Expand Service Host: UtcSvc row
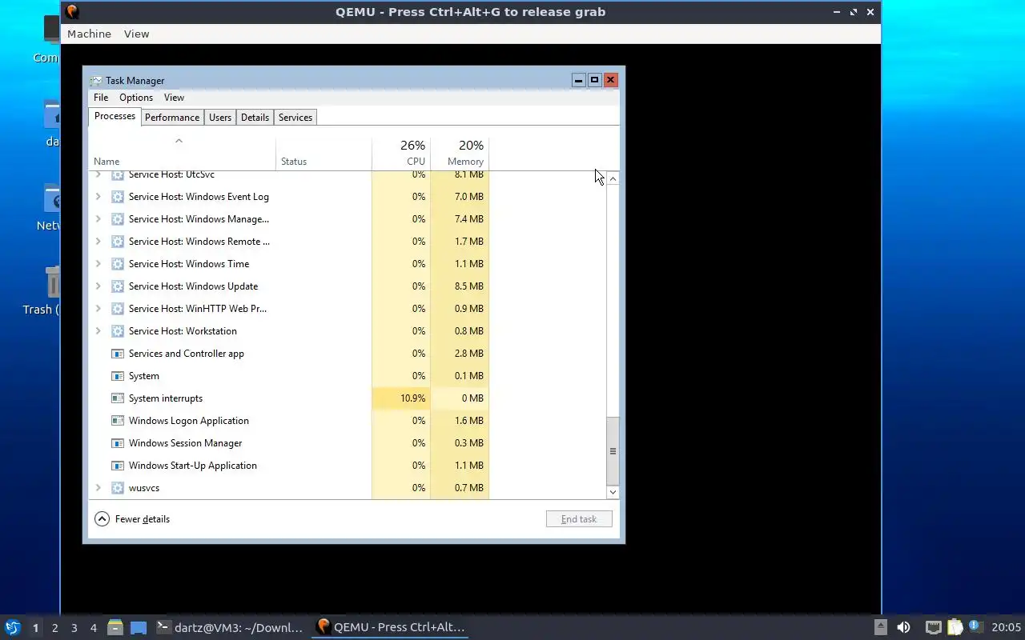This screenshot has width=1025, height=640. tap(98, 174)
